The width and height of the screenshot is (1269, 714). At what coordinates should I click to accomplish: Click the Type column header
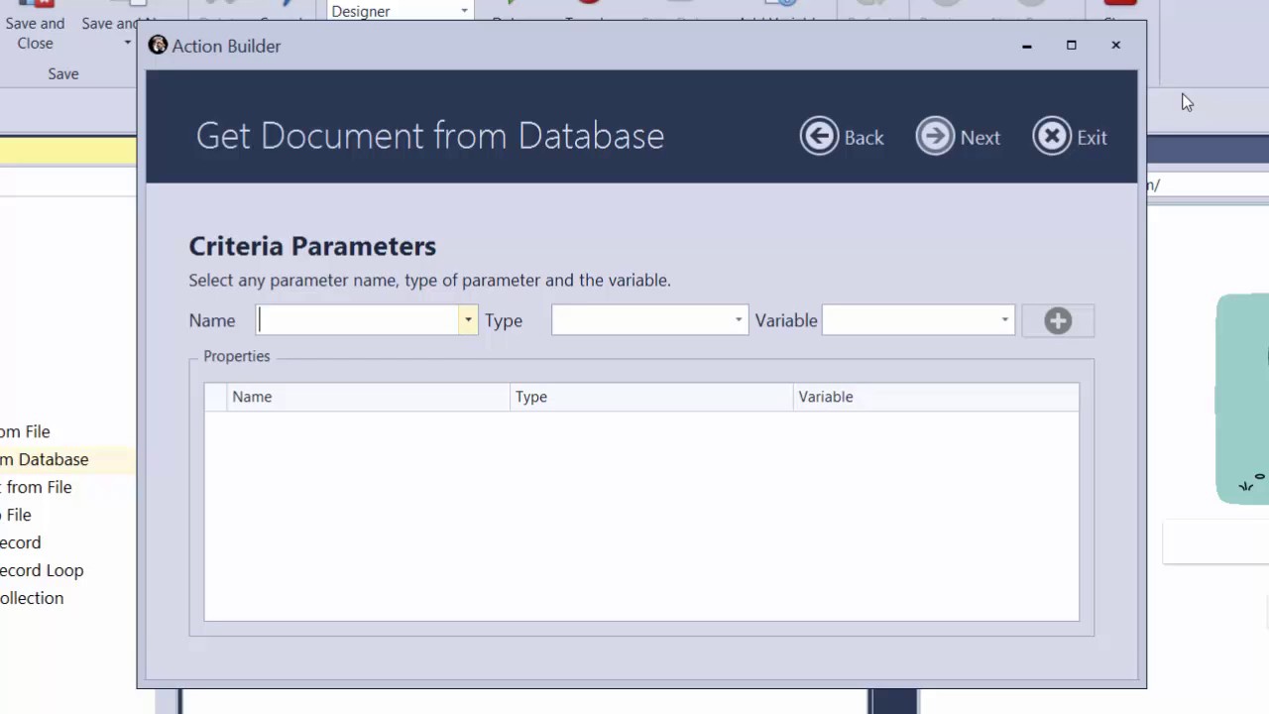point(651,397)
